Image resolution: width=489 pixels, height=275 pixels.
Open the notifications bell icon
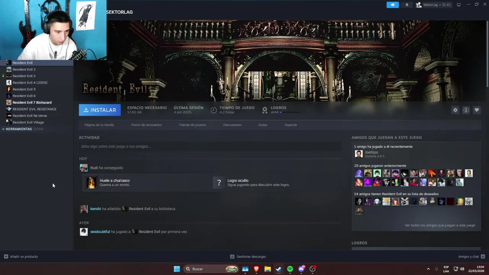tap(406, 5)
